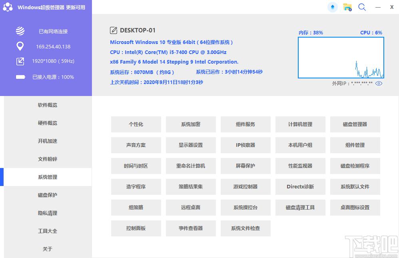The height and width of the screenshot is (258, 399).
Task: Click the 组件服务 button
Action: pyautogui.click(x=245, y=124)
